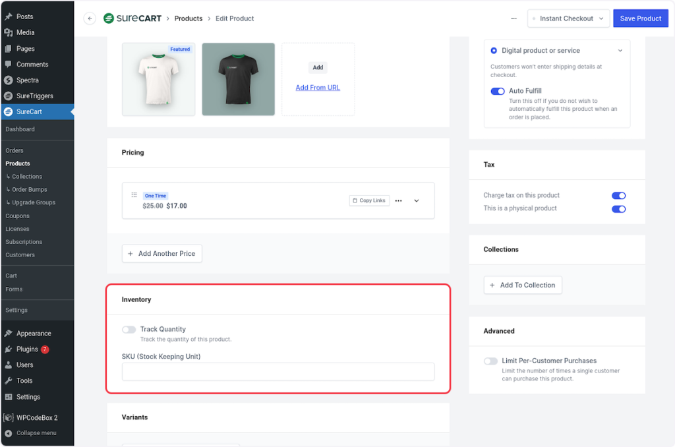Enable Limit Per-Customer Purchases toggle

[490, 361]
